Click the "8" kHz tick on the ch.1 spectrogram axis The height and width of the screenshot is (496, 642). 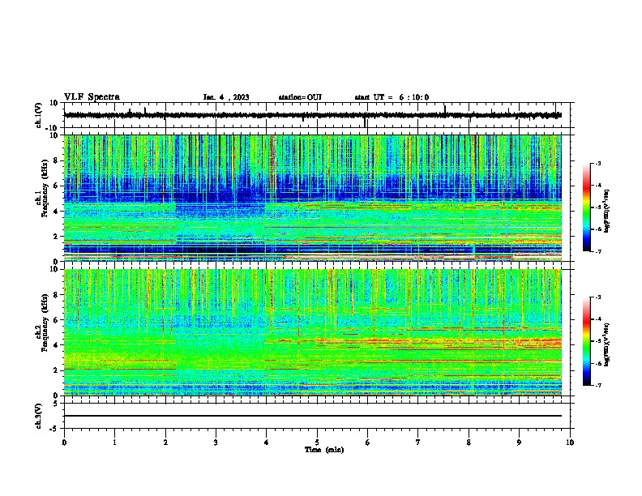pos(56,160)
